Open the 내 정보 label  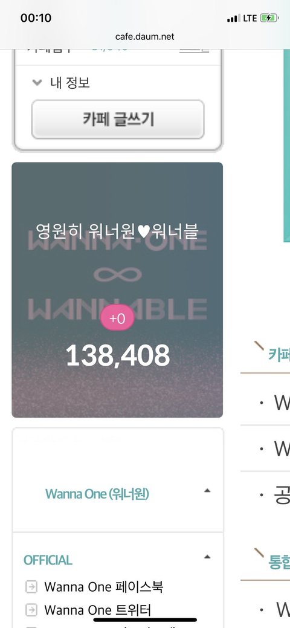(x=70, y=83)
